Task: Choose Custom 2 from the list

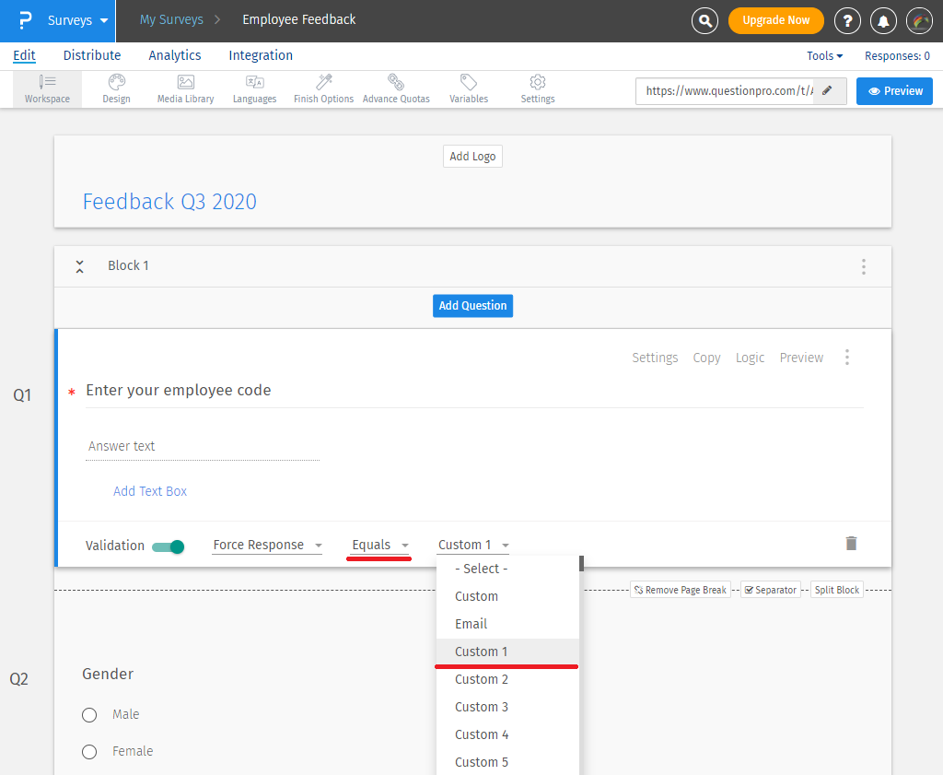Action: tap(482, 679)
